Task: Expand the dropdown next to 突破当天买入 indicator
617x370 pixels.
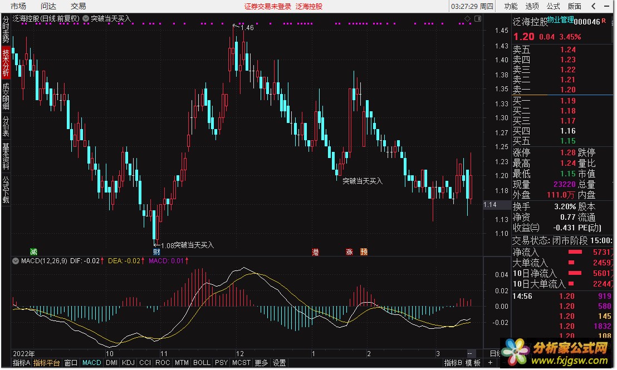Action: click(x=86, y=18)
